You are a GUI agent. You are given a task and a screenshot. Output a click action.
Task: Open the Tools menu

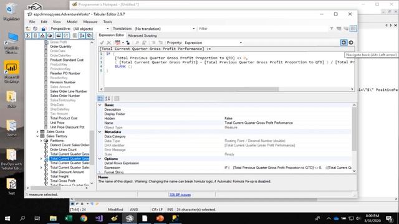click(x=107, y=22)
